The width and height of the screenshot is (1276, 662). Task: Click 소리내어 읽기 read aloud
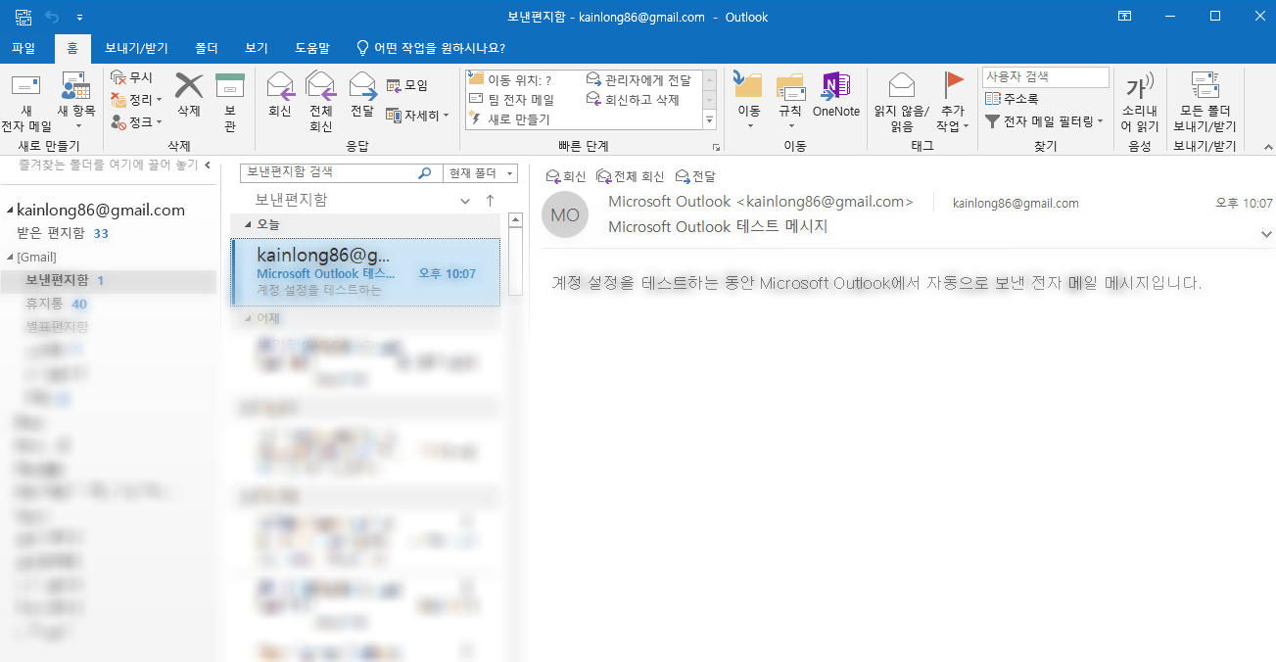point(1140,102)
